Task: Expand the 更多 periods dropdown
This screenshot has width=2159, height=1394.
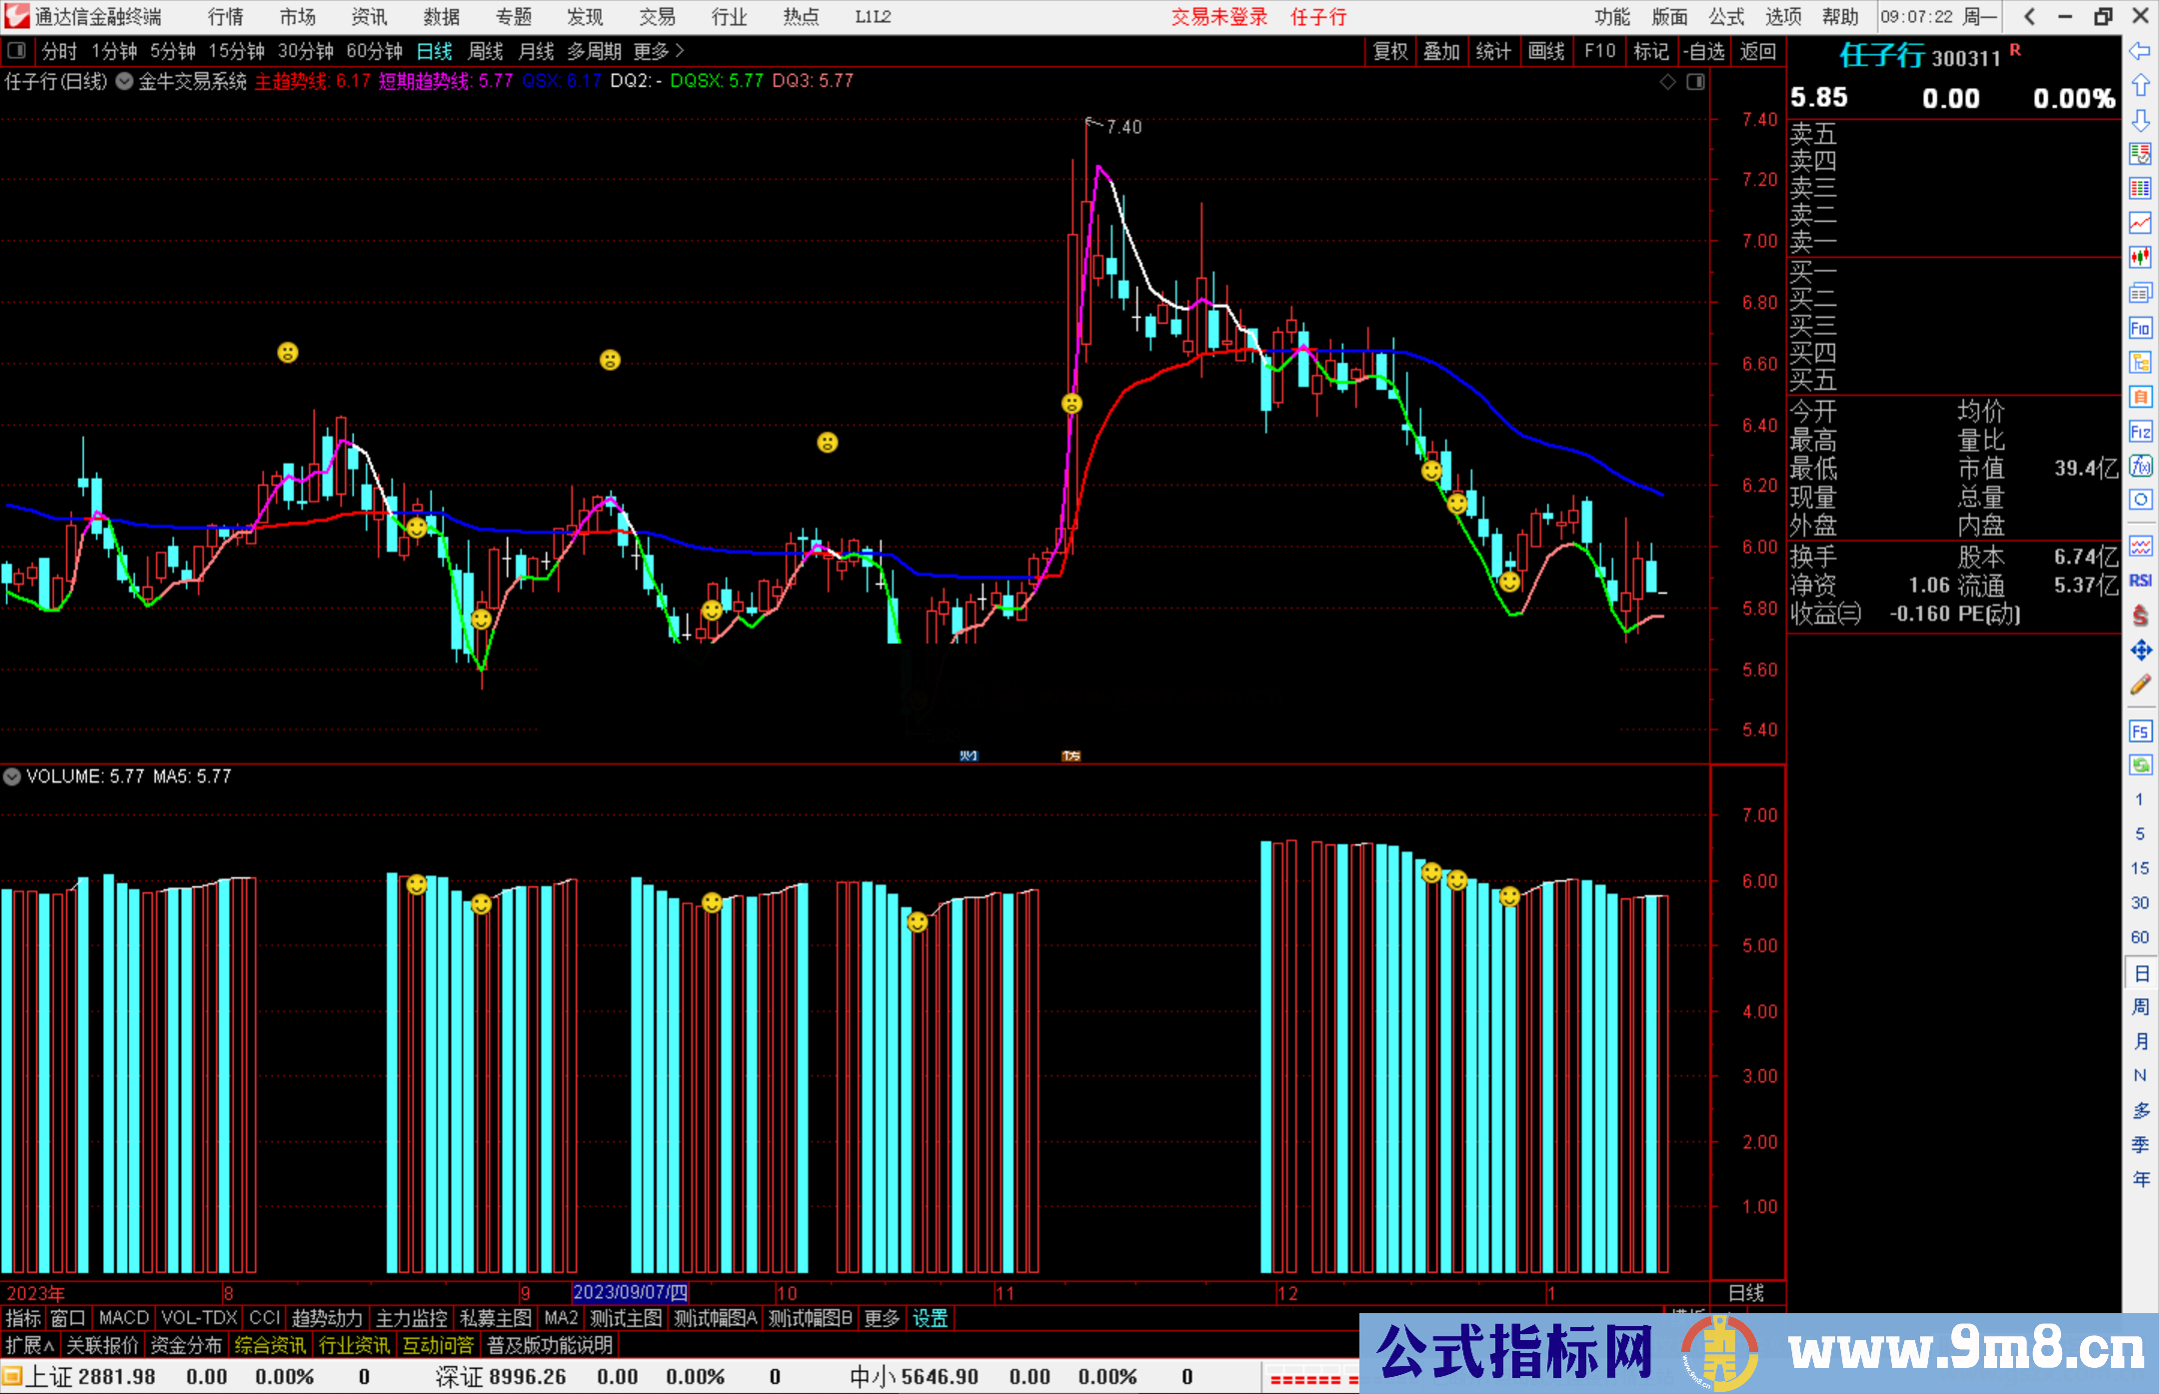Action: [658, 51]
